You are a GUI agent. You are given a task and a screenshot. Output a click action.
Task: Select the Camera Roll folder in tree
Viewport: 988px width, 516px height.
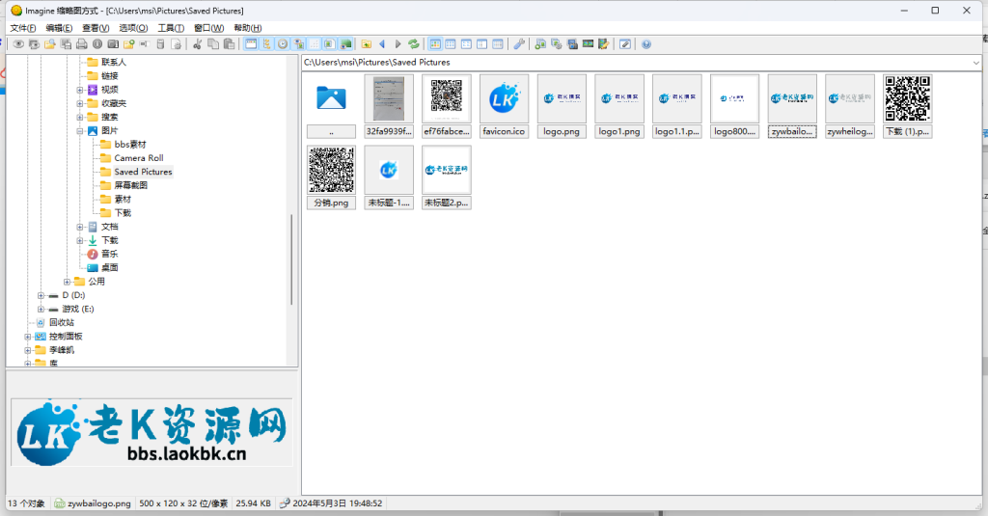[x=139, y=158]
